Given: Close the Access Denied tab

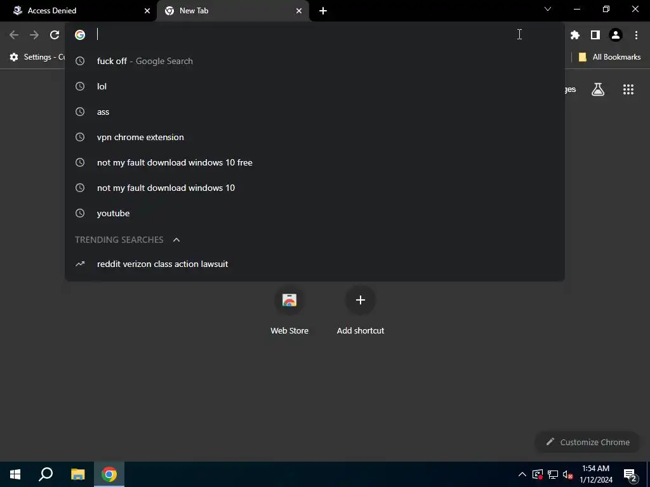Looking at the screenshot, I should pos(147,11).
